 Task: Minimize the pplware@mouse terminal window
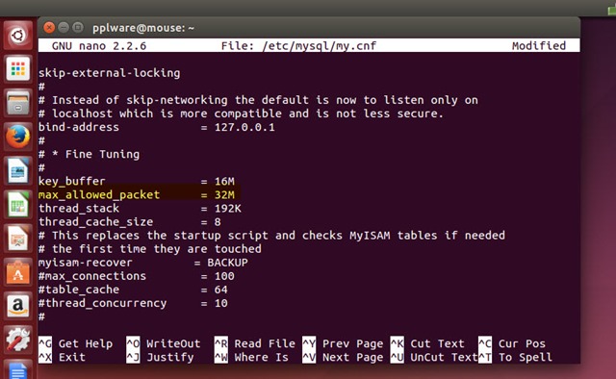tap(64, 28)
